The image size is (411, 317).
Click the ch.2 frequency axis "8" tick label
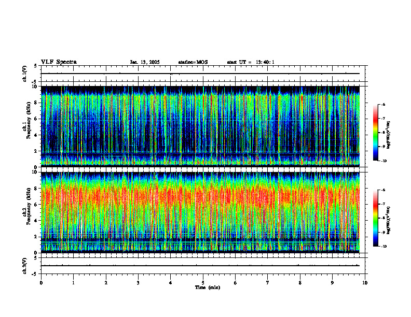(36, 189)
